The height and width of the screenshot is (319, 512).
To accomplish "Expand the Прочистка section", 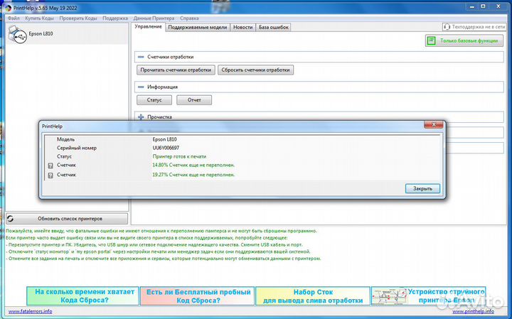I will pyautogui.click(x=141, y=117).
